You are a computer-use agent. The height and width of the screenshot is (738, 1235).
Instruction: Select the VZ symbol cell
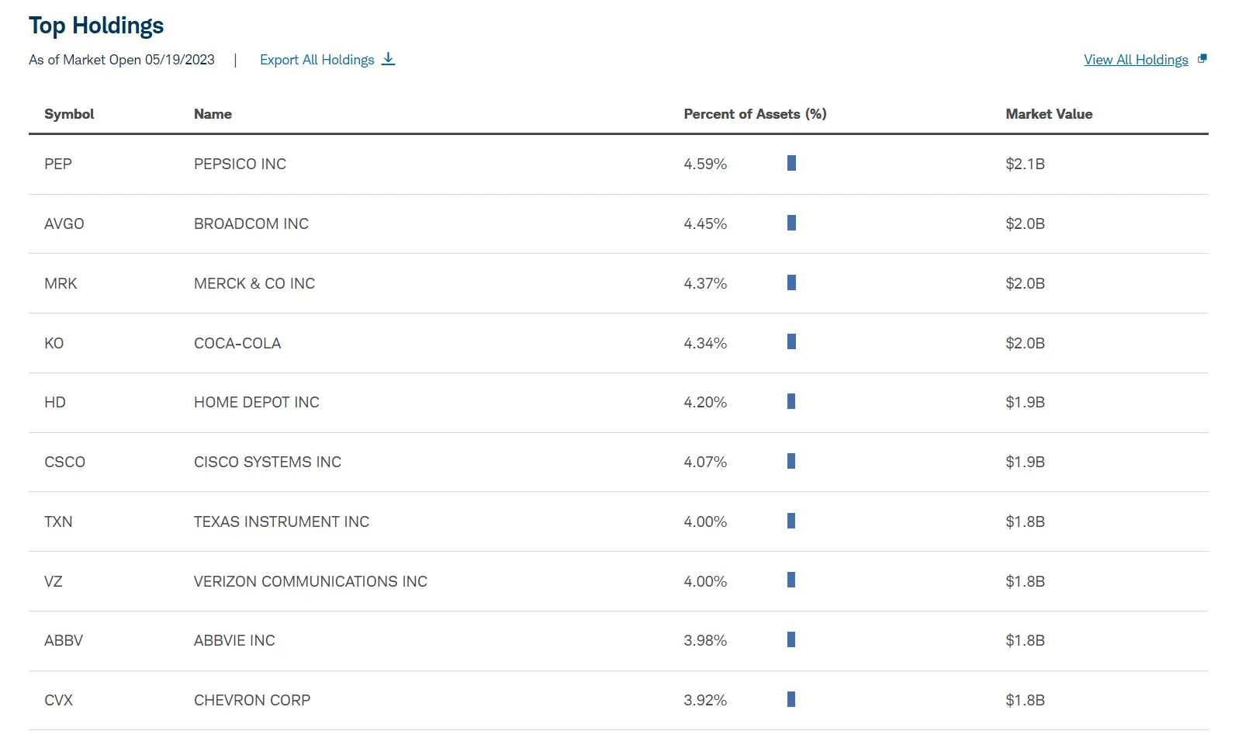[54, 581]
